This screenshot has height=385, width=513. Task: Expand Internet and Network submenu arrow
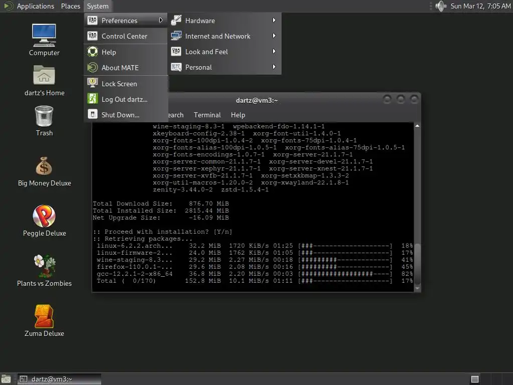[274, 36]
